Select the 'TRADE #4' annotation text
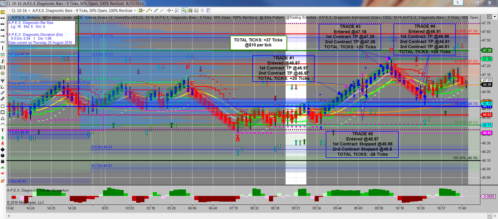Screen dimensions: 498x219 [425, 26]
